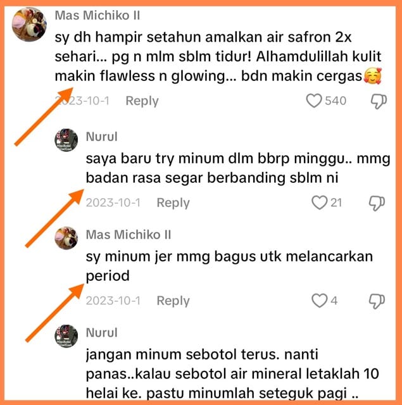Select the 540 like count number
Screen dimensions: 402x405
pos(336,101)
